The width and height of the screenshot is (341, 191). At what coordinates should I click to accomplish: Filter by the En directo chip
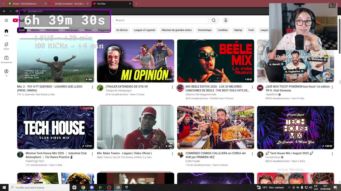coord(122,30)
